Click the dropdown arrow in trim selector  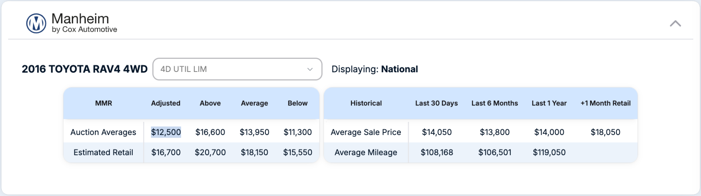tap(310, 69)
